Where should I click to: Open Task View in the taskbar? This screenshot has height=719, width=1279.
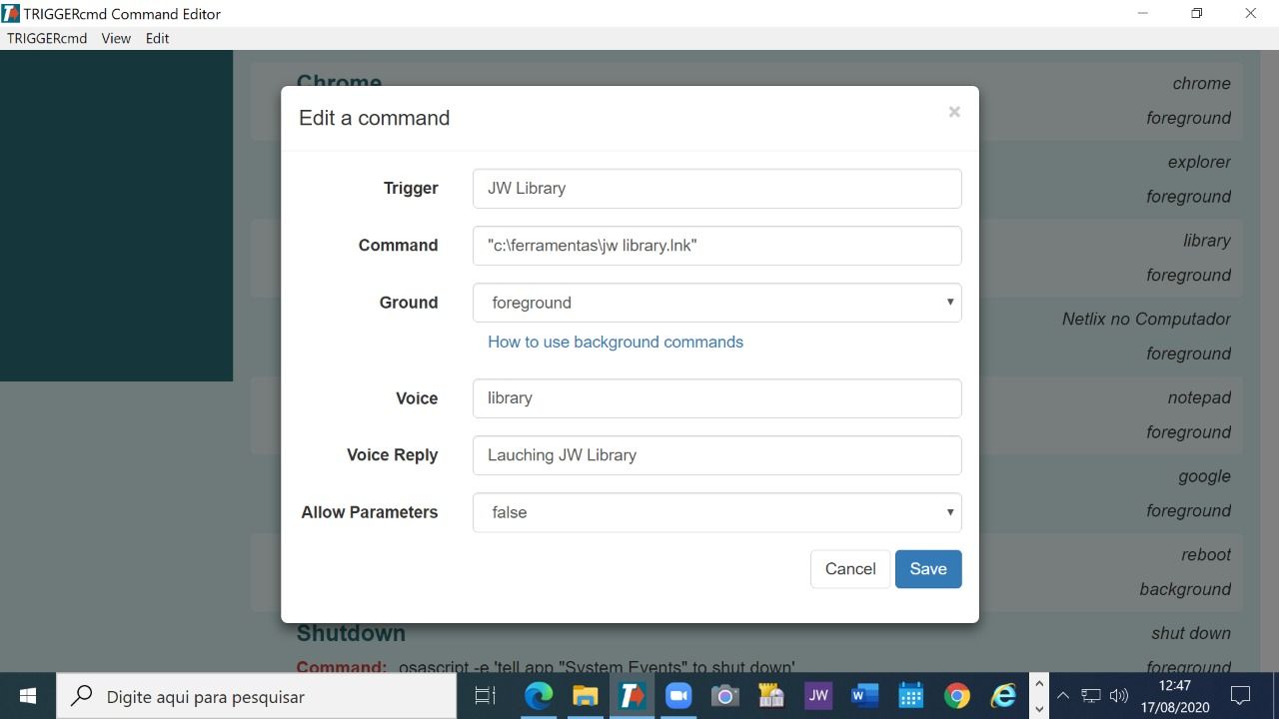pos(485,696)
